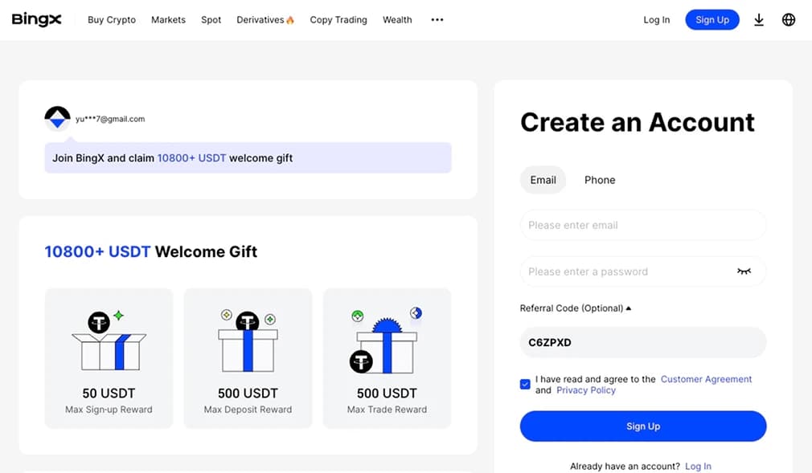Open the download app icon
This screenshot has height=473, width=812.
pyautogui.click(x=759, y=19)
